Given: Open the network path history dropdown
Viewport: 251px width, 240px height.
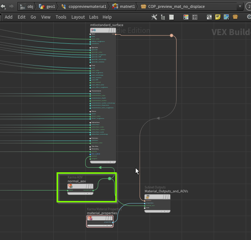Looking at the screenshot, I should coord(239,6).
